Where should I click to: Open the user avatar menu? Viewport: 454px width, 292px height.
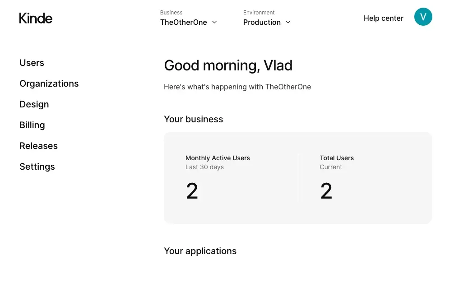coord(423,17)
